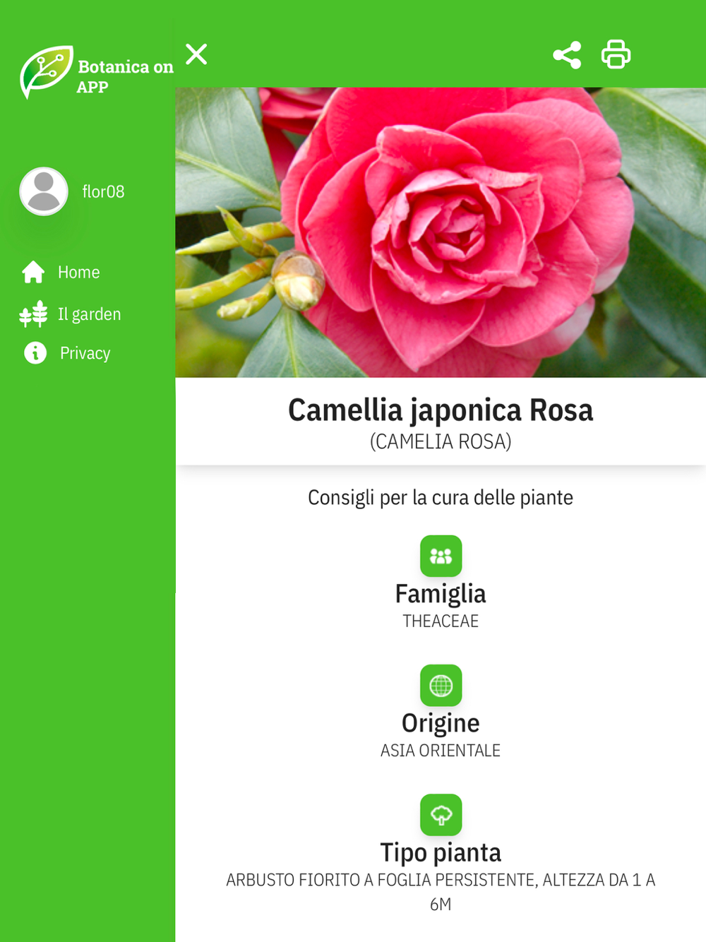This screenshot has height=942, width=706.
Task: Tap the flor08 profile avatar
Action: 44,191
